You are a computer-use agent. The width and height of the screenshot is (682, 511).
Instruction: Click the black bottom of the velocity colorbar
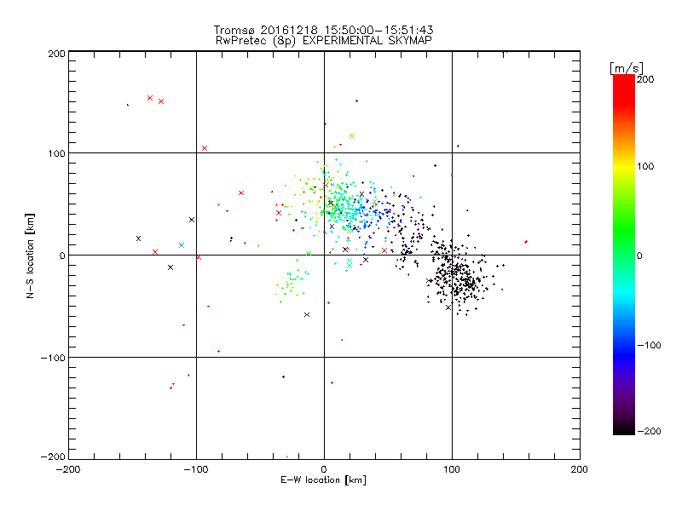(x=624, y=428)
